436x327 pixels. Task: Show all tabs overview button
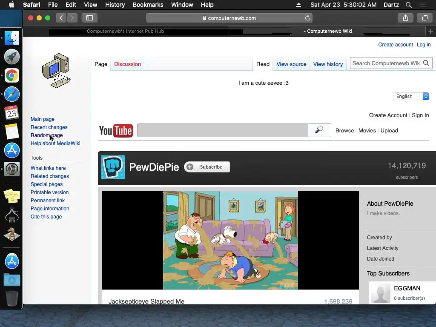425,18
